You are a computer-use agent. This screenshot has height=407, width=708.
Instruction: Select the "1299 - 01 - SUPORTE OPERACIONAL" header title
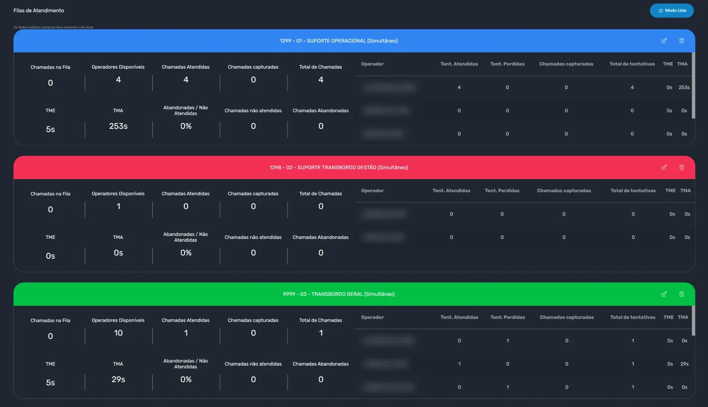coord(339,41)
